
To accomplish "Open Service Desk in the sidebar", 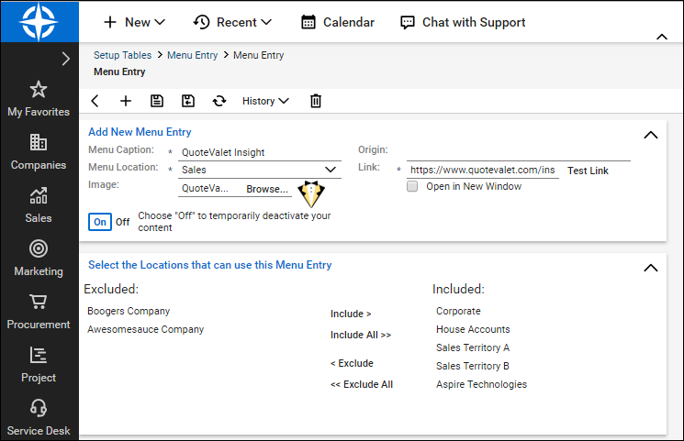I will pos(39,418).
